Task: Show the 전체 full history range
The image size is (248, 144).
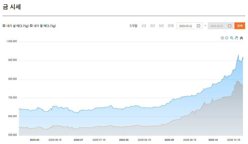Action: click(x=171, y=26)
